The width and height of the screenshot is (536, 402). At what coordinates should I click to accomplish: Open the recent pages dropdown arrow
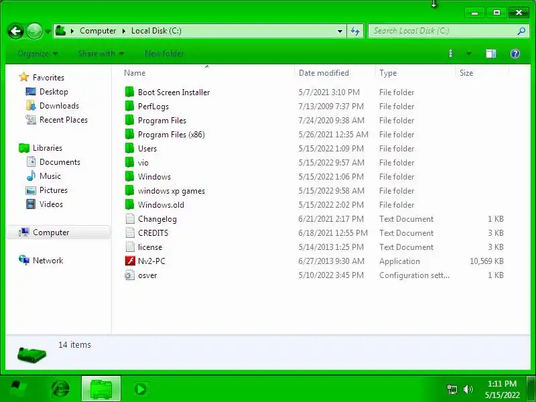click(x=48, y=31)
